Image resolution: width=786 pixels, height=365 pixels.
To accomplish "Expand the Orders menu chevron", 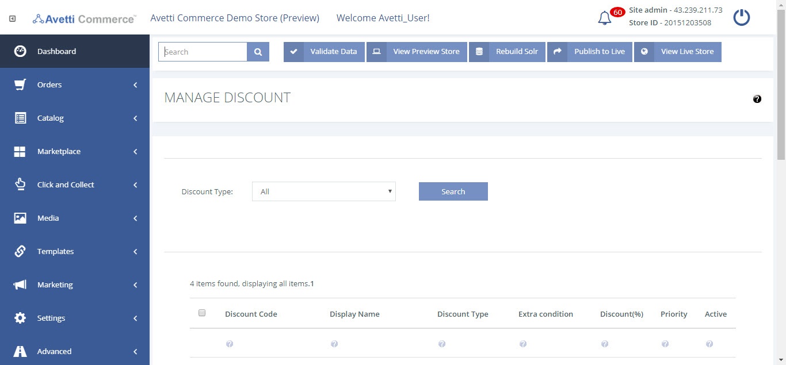I will coord(135,85).
